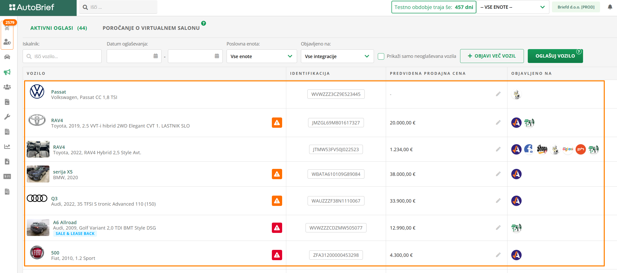Click portal icon in Passat row
This screenshot has height=273, width=617.
point(516,94)
